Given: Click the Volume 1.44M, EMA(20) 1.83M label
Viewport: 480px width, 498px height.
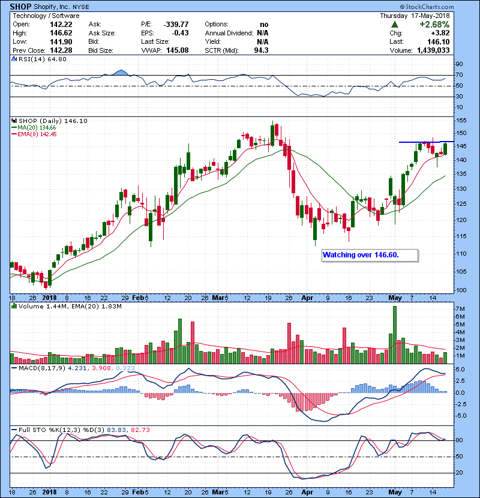Looking at the screenshot, I should pos(70,307).
